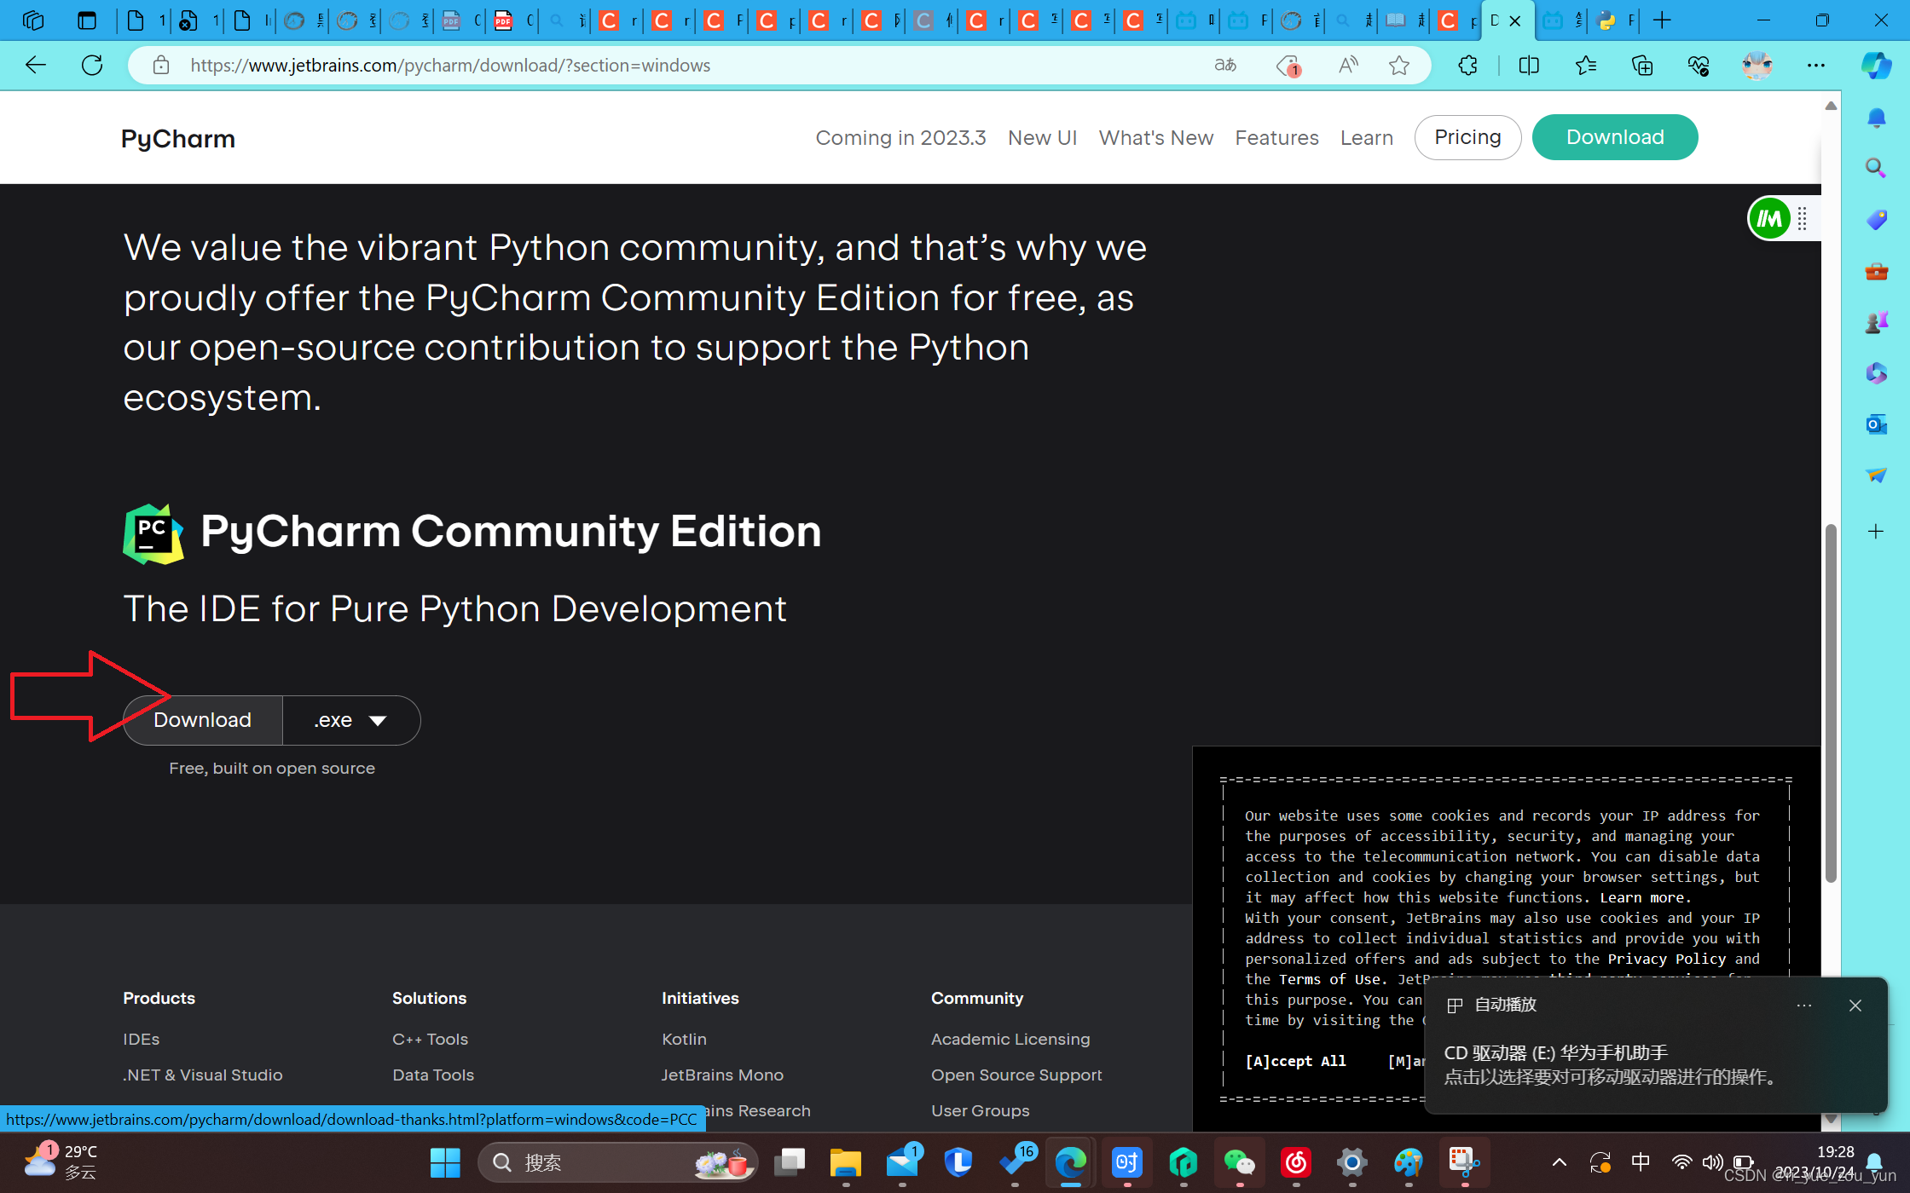
Task: Add page to favorites star icon
Action: click(x=1398, y=65)
